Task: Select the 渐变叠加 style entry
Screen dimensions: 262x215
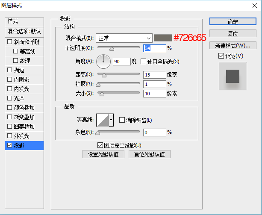Action: pyautogui.click(x=24, y=117)
